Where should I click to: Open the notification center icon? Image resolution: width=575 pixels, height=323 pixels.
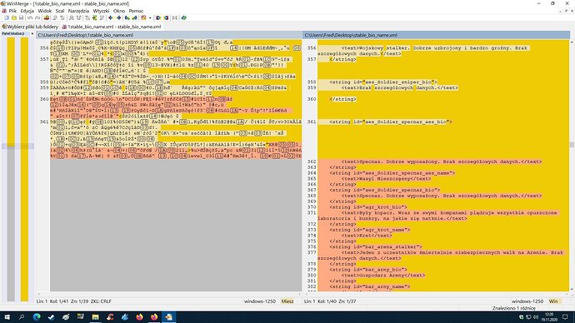(x=565, y=317)
